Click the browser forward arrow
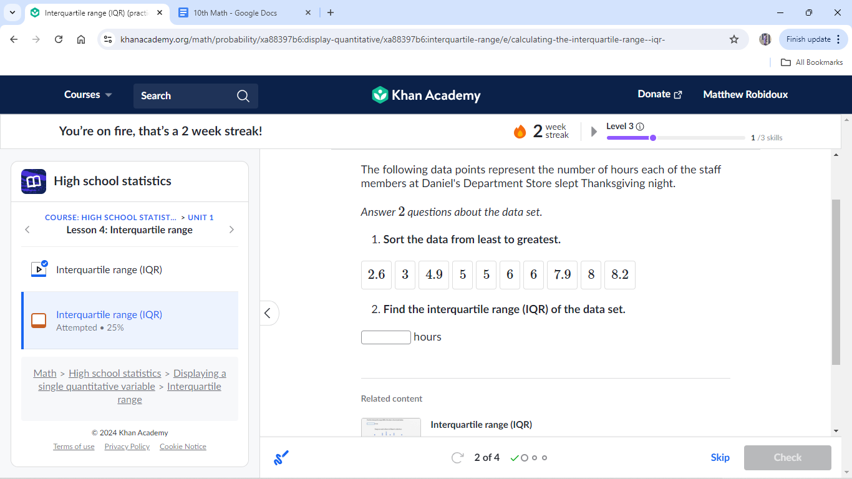 pyautogui.click(x=36, y=39)
